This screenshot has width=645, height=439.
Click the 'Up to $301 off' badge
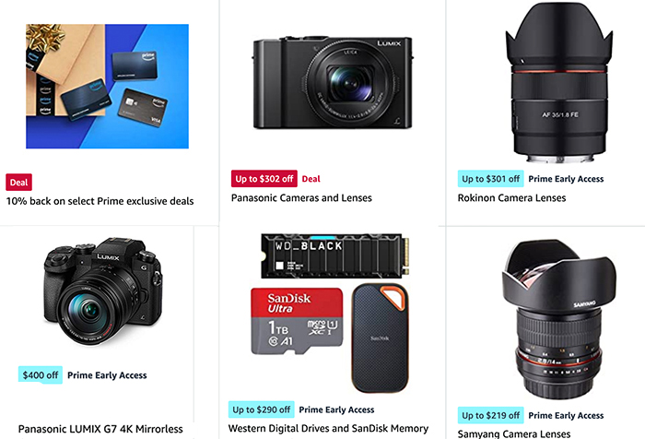[491, 179]
